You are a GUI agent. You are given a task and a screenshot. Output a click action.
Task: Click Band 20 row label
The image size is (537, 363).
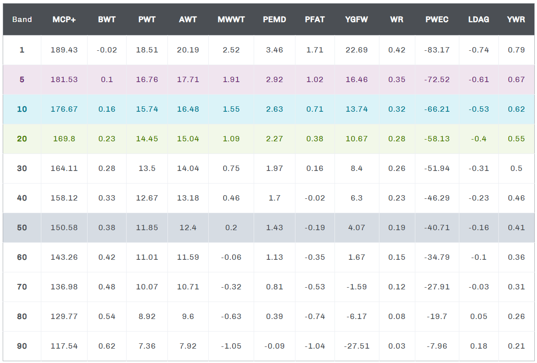(x=22, y=139)
